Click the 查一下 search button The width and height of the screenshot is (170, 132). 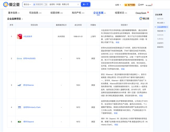86,4
